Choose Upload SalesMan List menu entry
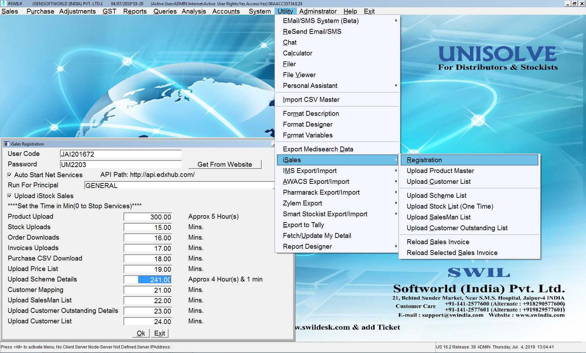Screen dimensions: 586x353 (x=469, y=217)
